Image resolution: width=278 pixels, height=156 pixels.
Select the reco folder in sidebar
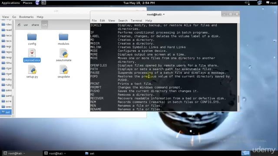[x=7, y=36]
